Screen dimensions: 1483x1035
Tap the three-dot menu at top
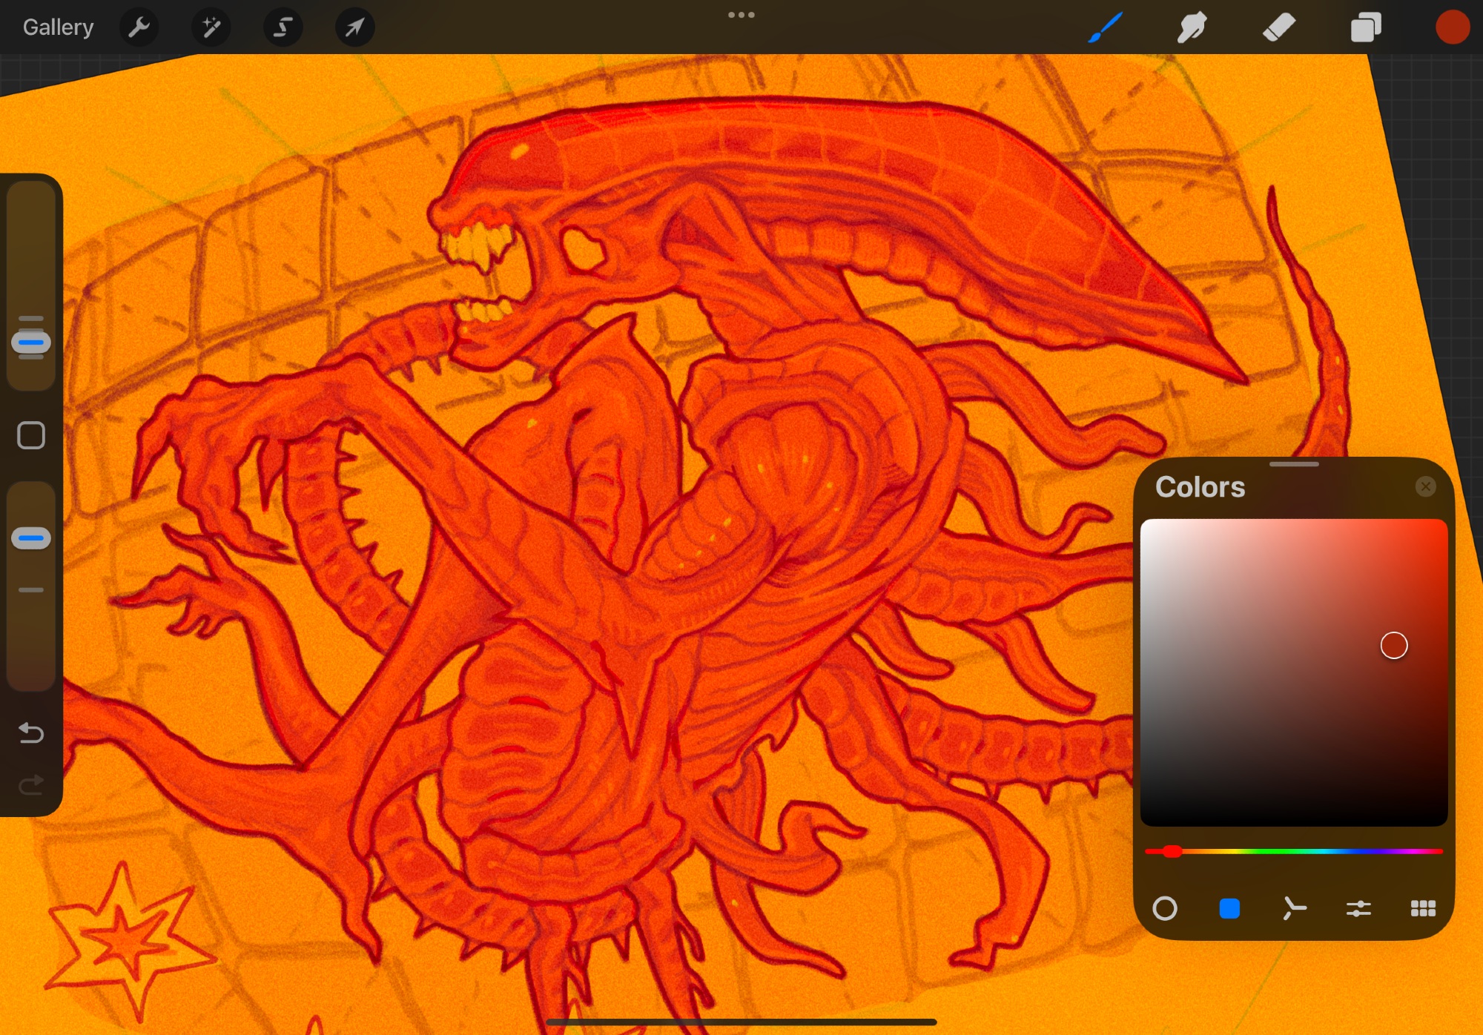741,15
